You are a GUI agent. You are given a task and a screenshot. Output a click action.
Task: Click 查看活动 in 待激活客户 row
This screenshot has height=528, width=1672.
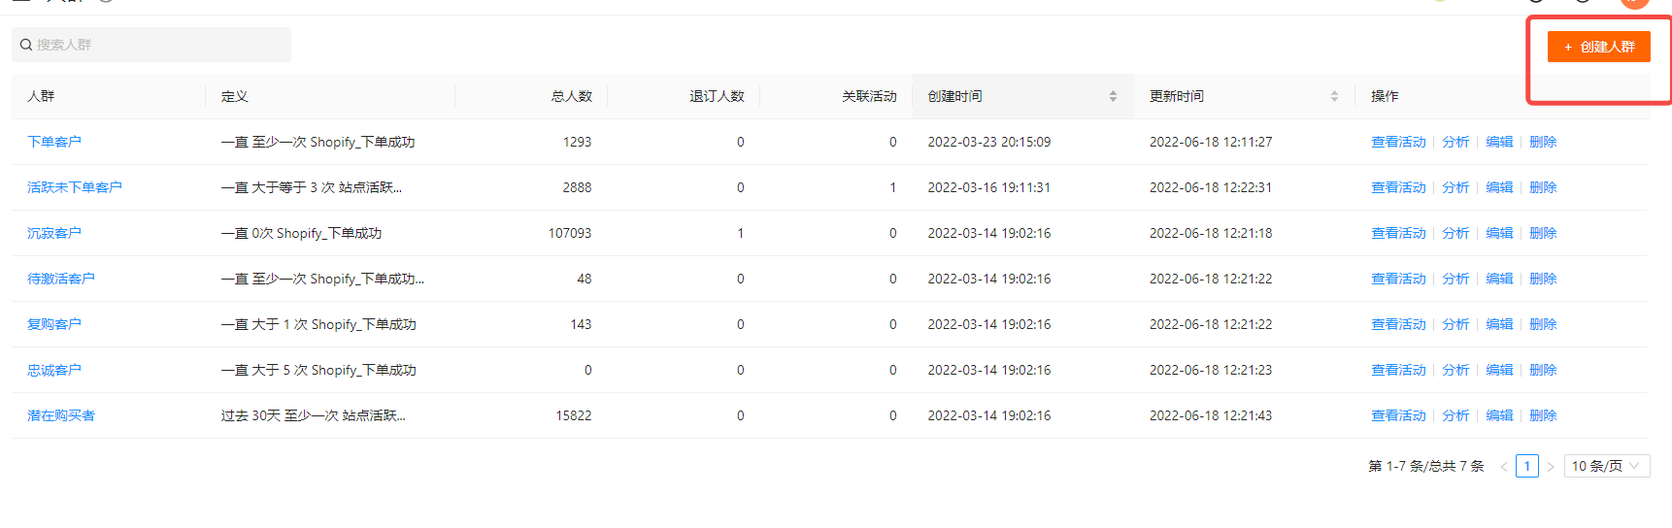1398,279
